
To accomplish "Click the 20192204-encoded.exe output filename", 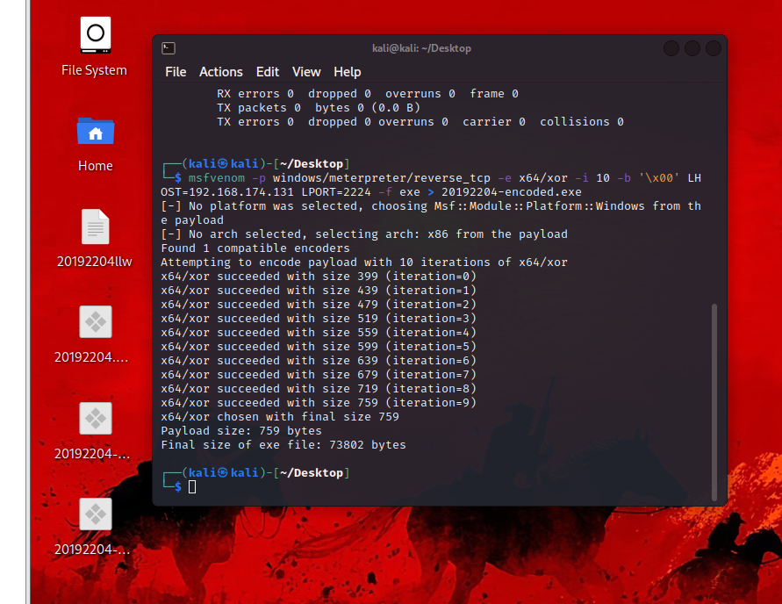I will pyautogui.click(x=511, y=192).
